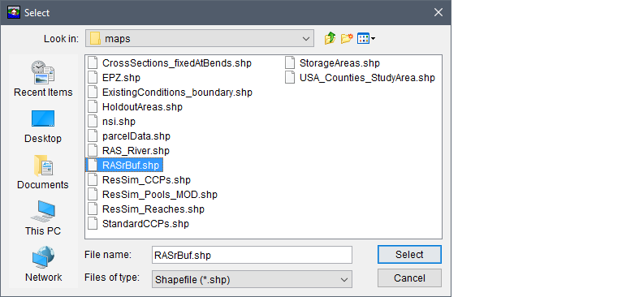Go up one folder level icon
Viewport: 635px width, 297px height.
330,39
